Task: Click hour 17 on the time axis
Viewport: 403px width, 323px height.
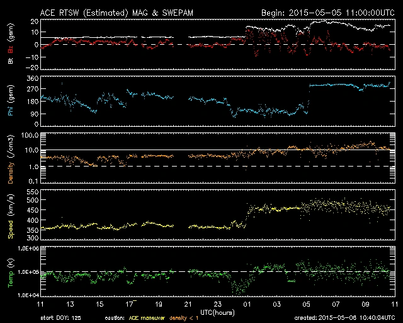Action: point(128,305)
